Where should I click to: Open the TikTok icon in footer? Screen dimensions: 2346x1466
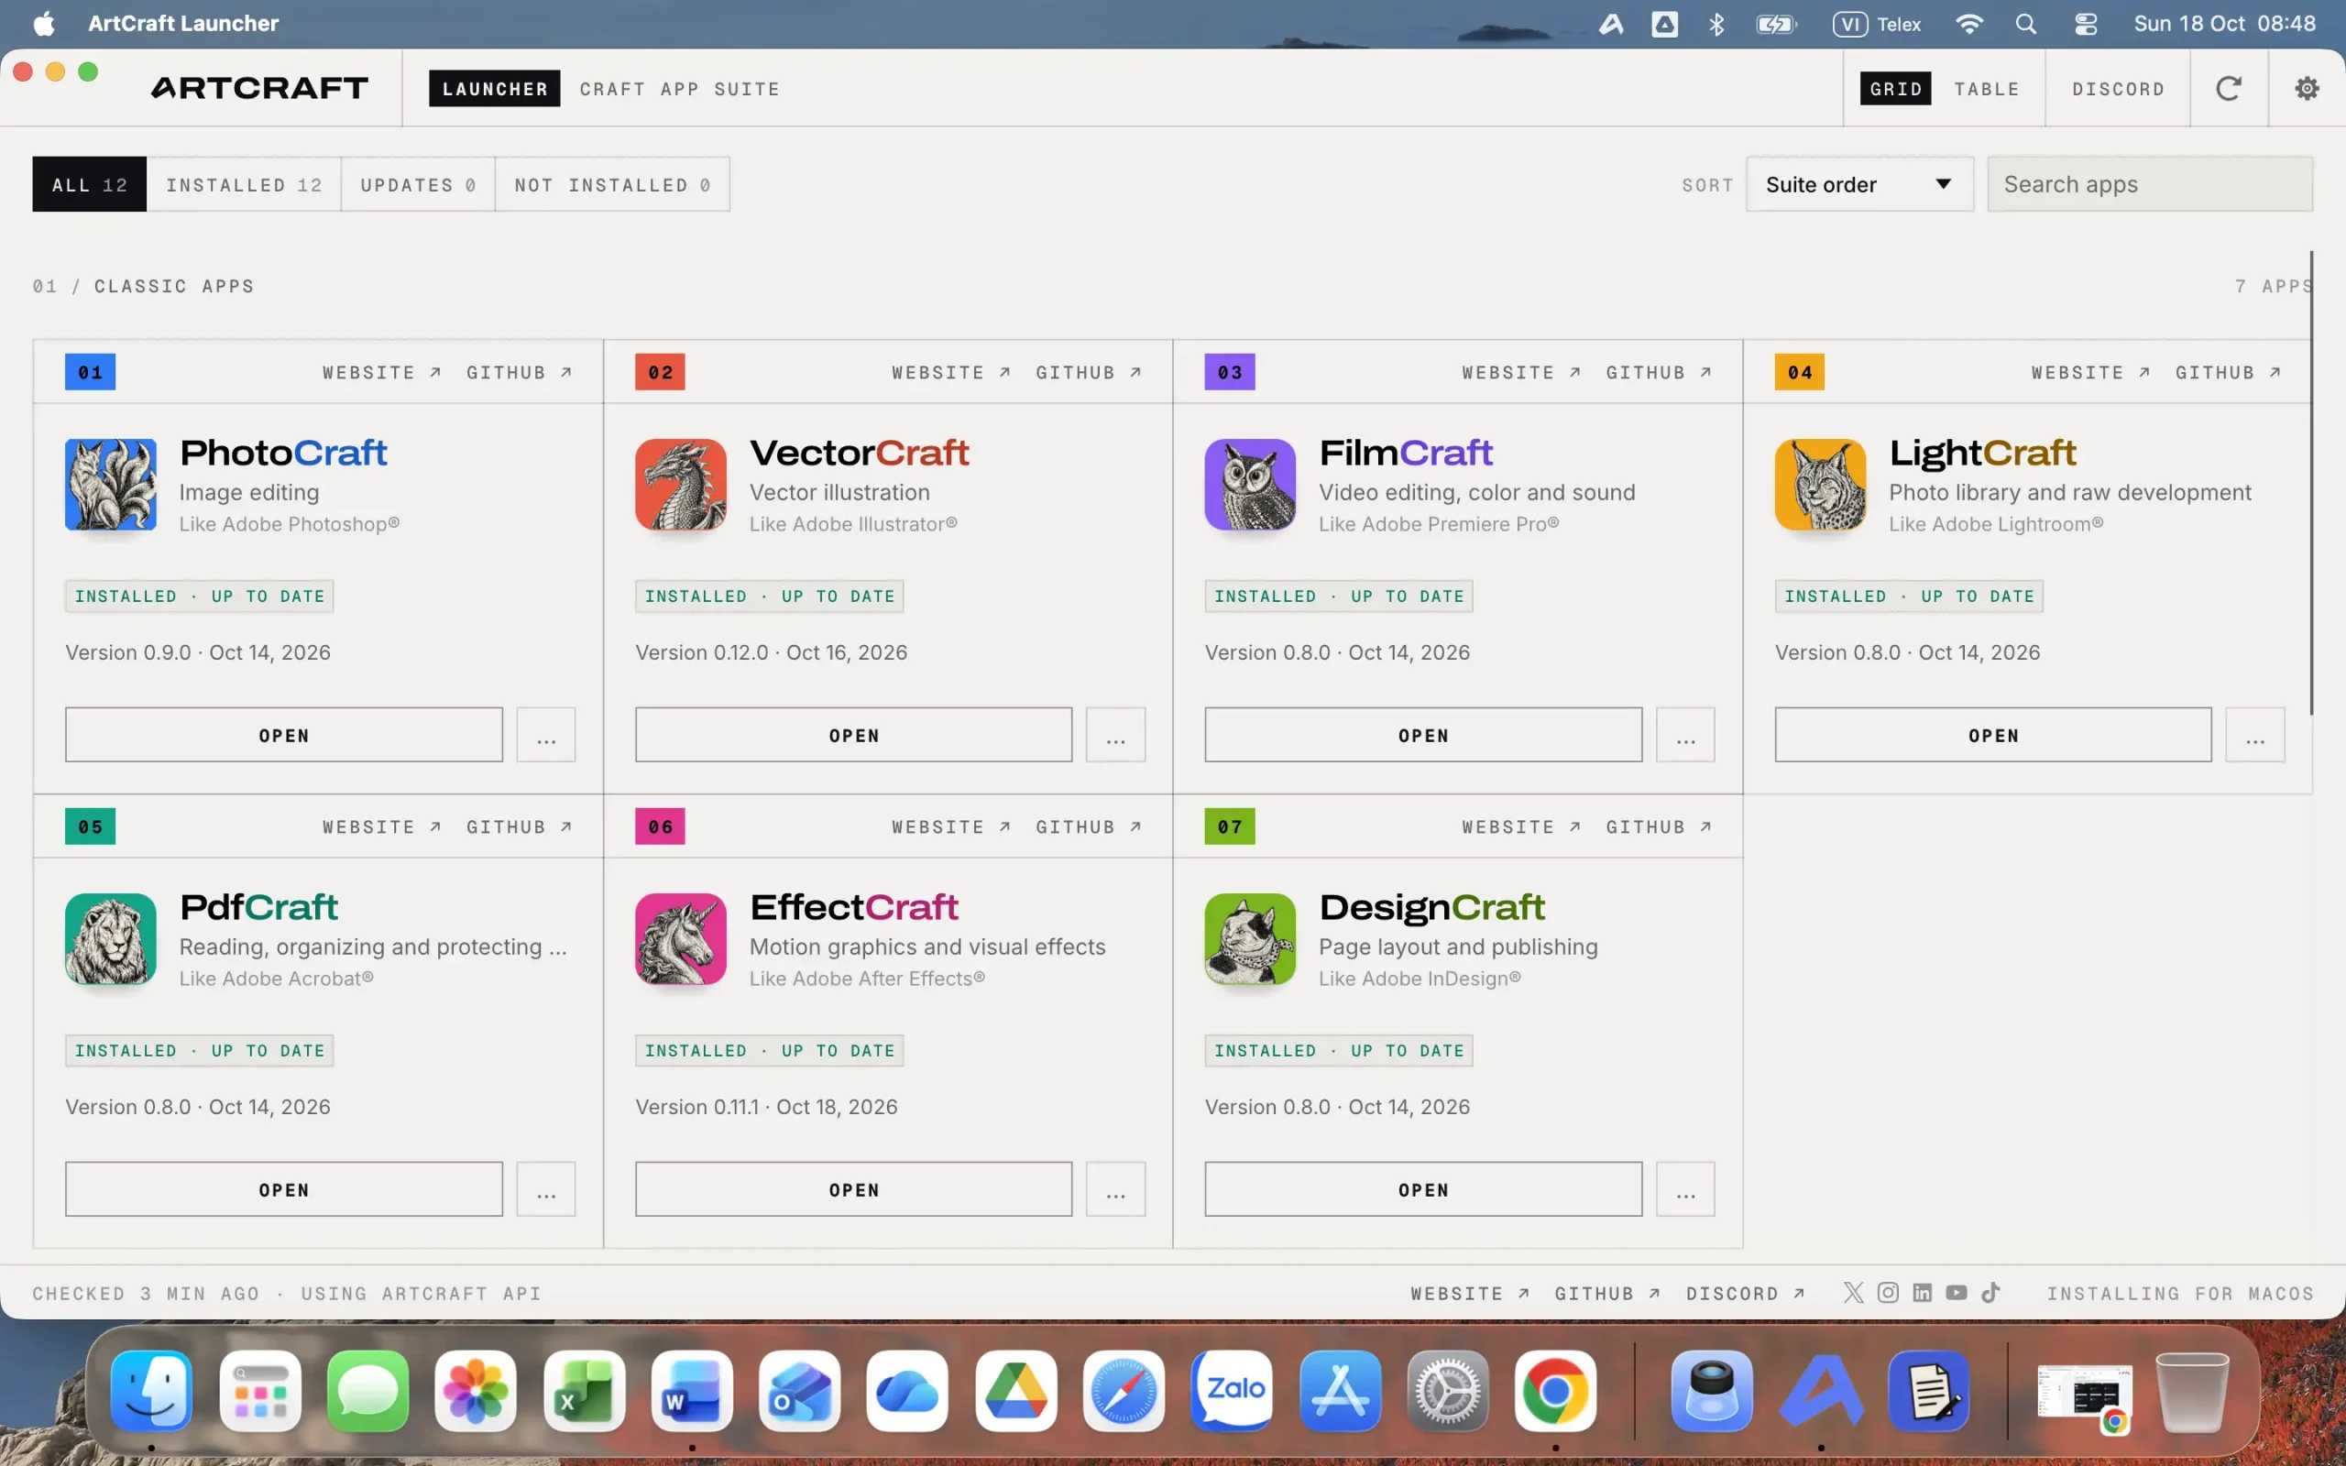(1990, 1293)
